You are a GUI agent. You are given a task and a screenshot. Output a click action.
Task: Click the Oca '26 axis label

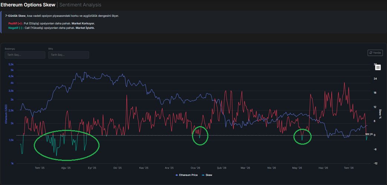coord(195,168)
